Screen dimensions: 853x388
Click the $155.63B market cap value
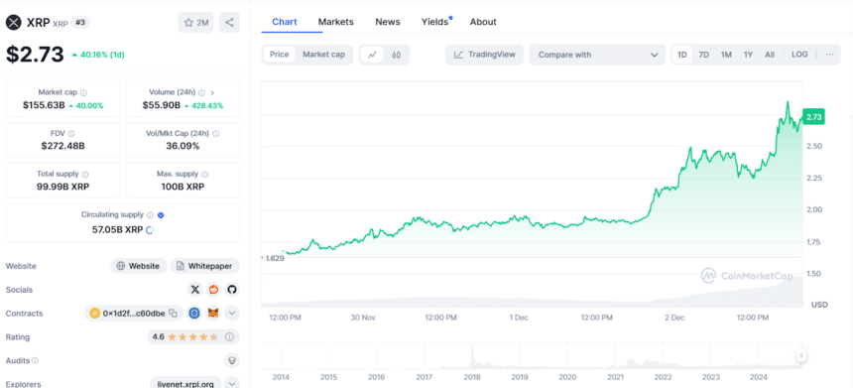pos(44,105)
